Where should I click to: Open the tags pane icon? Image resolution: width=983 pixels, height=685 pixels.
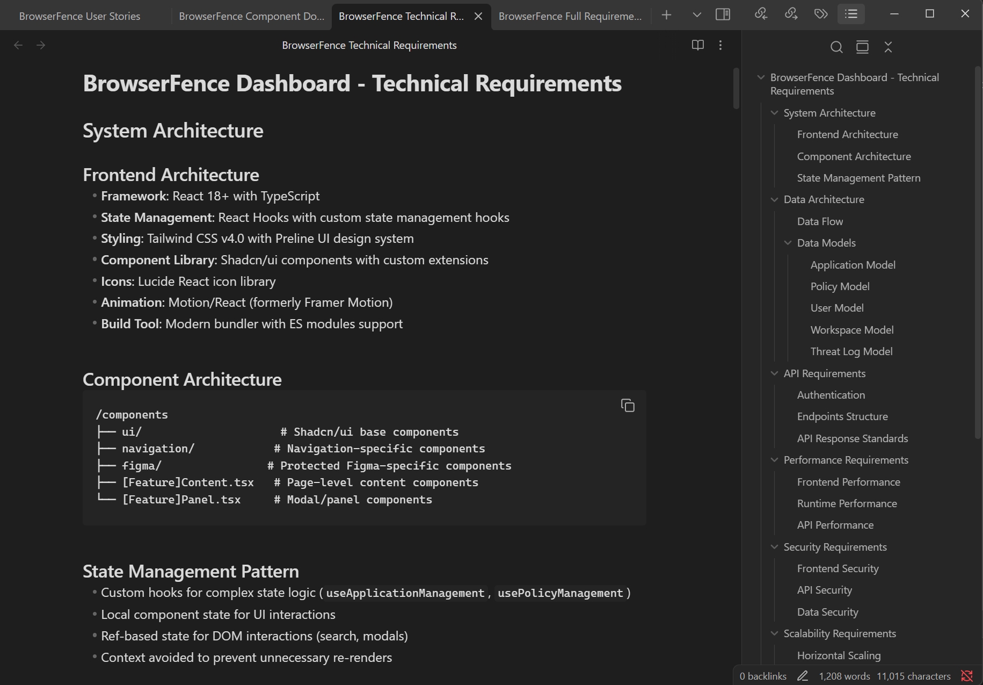(821, 15)
